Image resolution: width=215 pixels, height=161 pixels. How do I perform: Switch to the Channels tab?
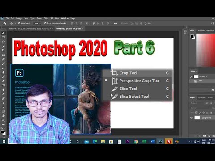click(x=202, y=97)
